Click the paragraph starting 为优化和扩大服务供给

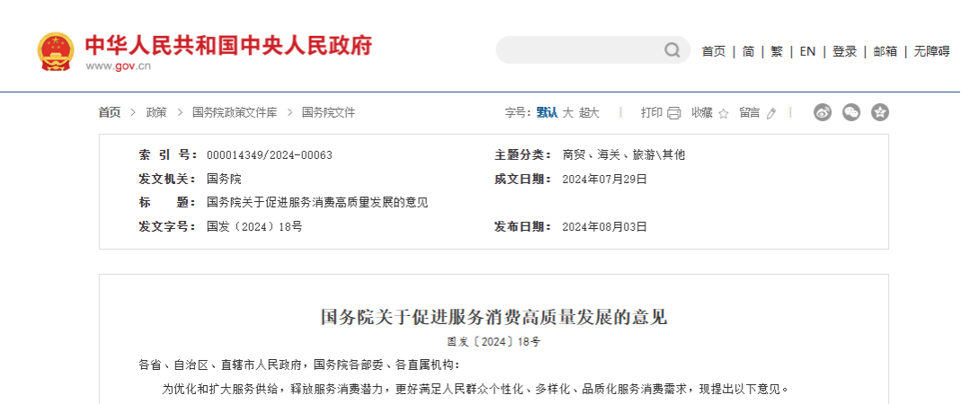(x=475, y=389)
